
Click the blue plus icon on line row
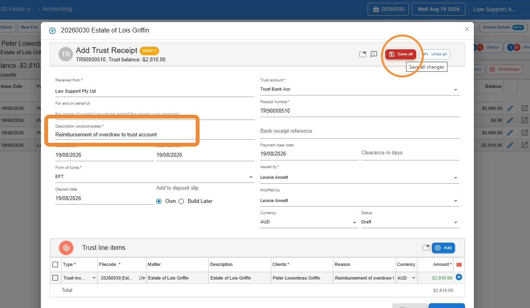click(459, 277)
